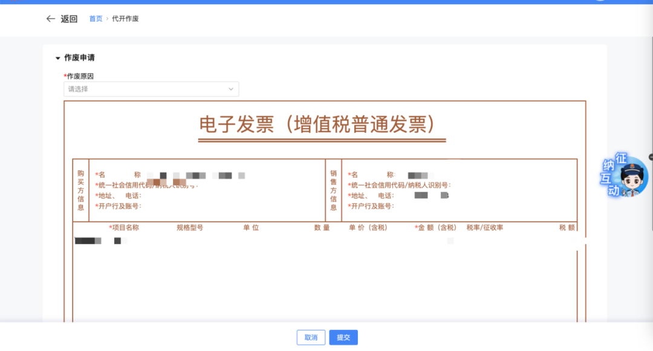Open the 作废原因 dropdown
This screenshot has width=653, height=351.
click(x=151, y=89)
